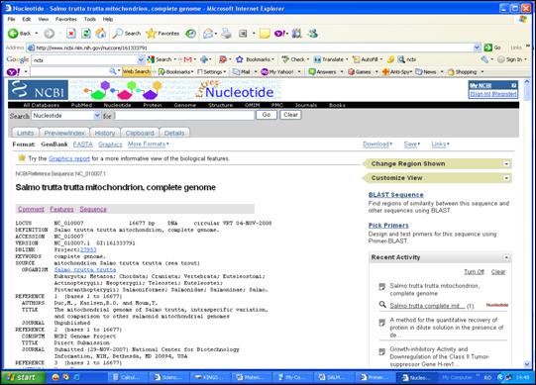Click the Mail envelope toolbar icon
Screen dimensions: 536x385
208,33
